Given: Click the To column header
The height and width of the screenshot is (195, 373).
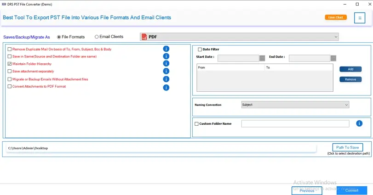Looking at the screenshot, I should [298, 67].
